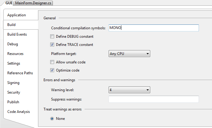
Task: Open the Code Analysis page
Action: pos(19,112)
